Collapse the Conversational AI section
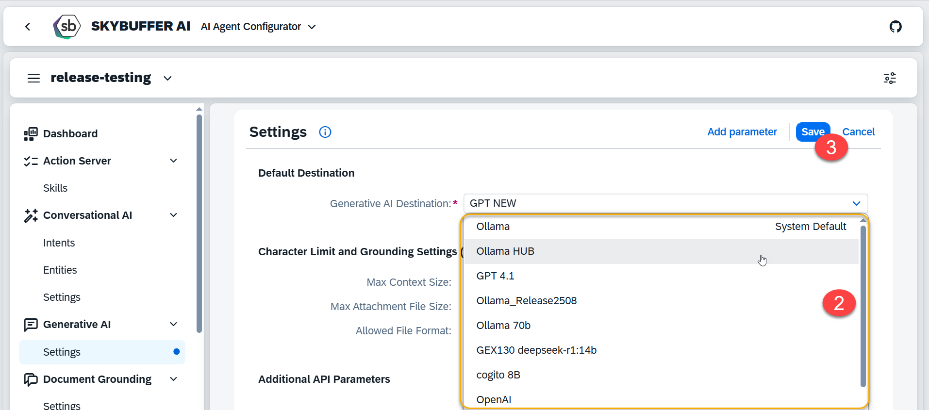Screen dimensions: 929x410 pyautogui.click(x=173, y=215)
